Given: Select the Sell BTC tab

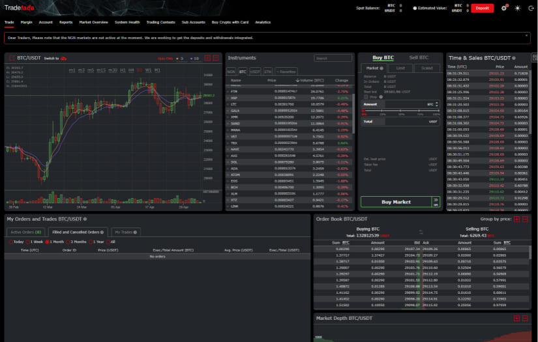Looking at the screenshot, I should coord(419,57).
